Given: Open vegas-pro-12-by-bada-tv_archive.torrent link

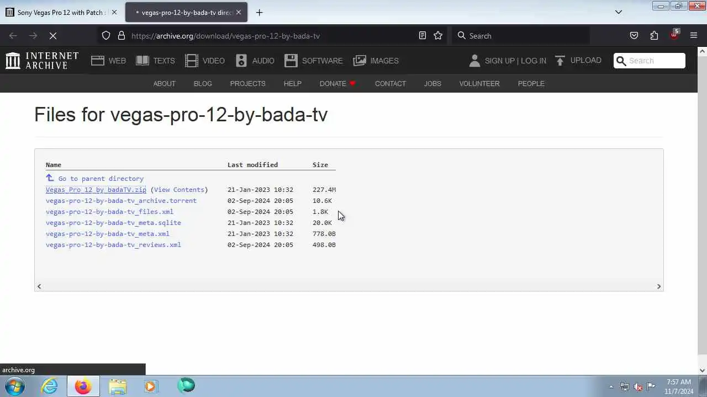Looking at the screenshot, I should (x=121, y=201).
